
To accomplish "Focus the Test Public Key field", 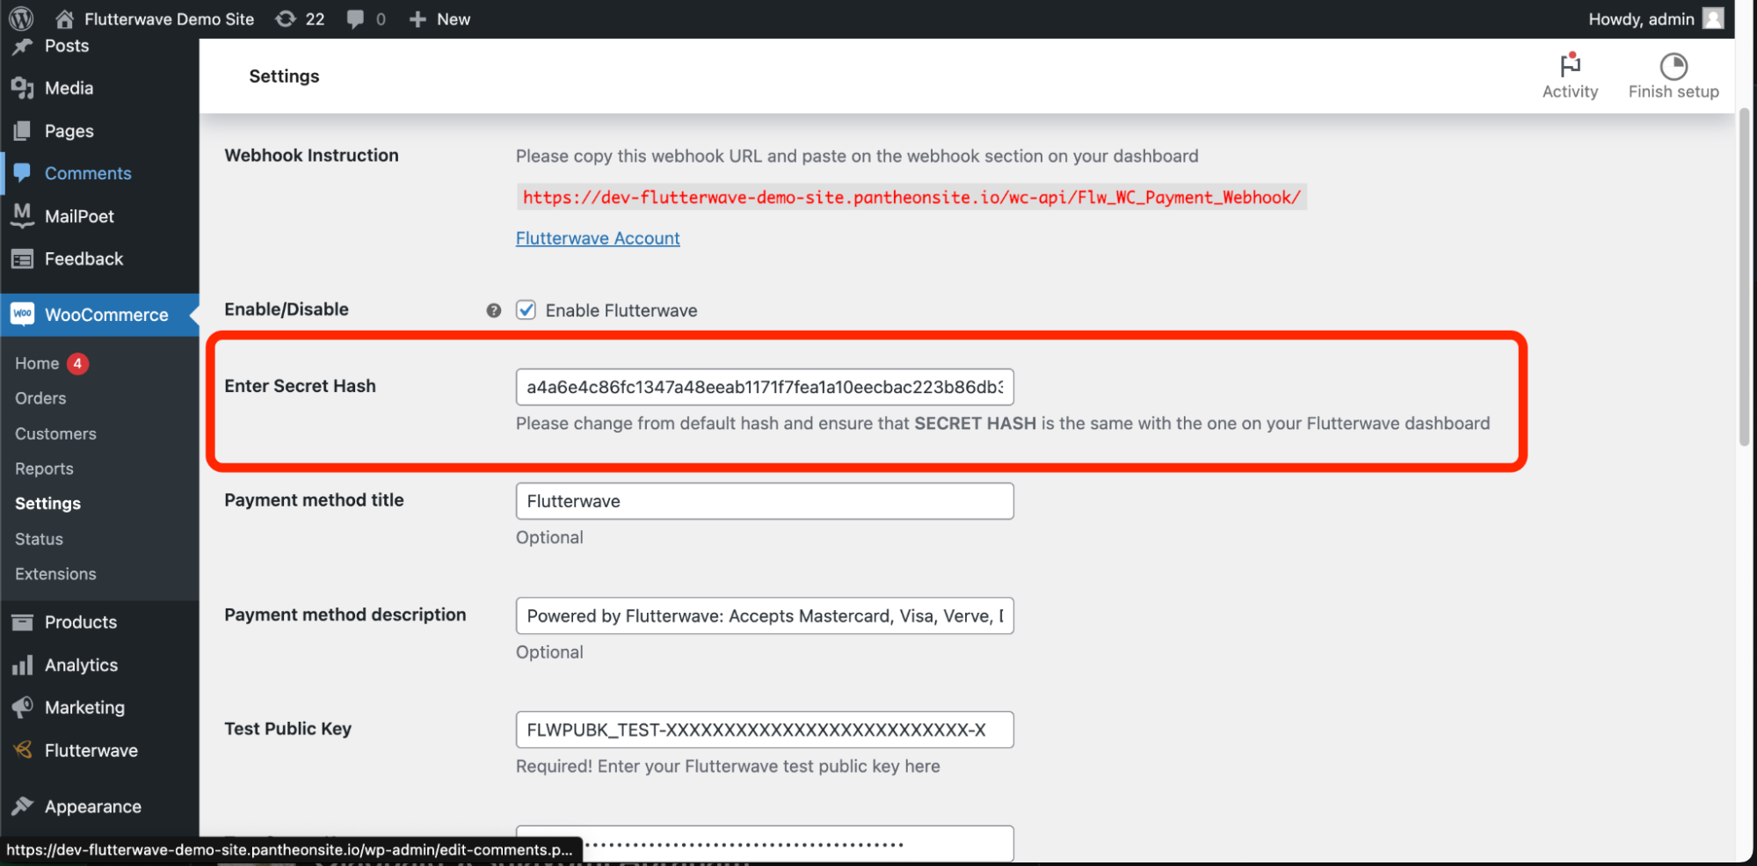I will click(x=765, y=730).
